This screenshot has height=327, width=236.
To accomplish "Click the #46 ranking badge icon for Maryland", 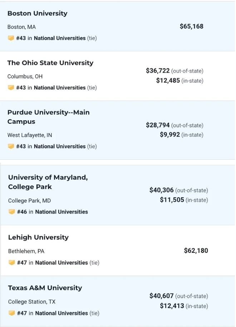I will (12, 212).
